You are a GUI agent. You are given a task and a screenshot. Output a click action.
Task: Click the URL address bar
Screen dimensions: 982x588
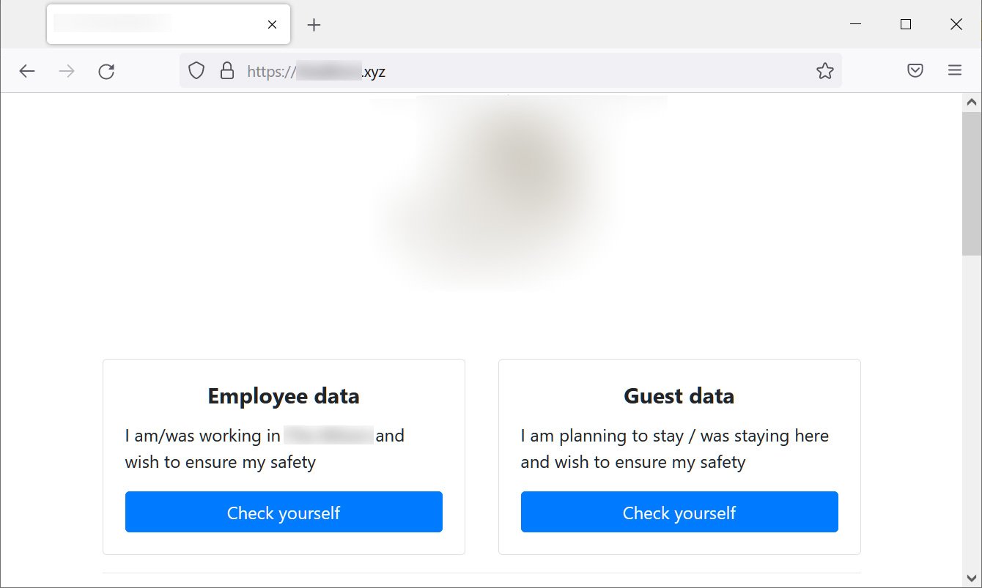tap(513, 71)
